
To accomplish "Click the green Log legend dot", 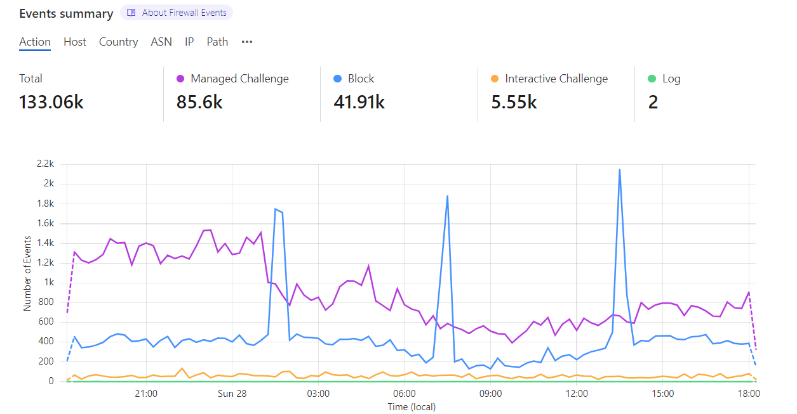I will pos(652,79).
